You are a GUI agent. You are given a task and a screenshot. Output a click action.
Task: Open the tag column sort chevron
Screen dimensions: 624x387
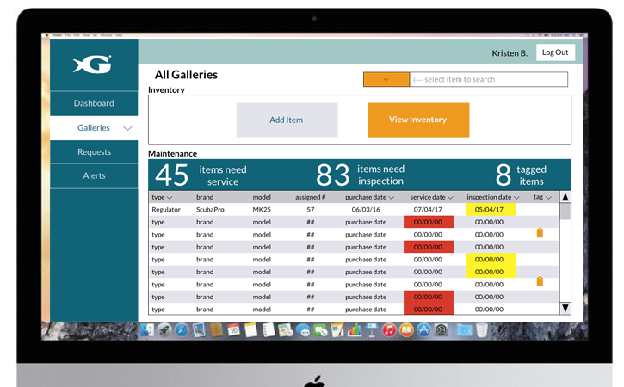(548, 198)
